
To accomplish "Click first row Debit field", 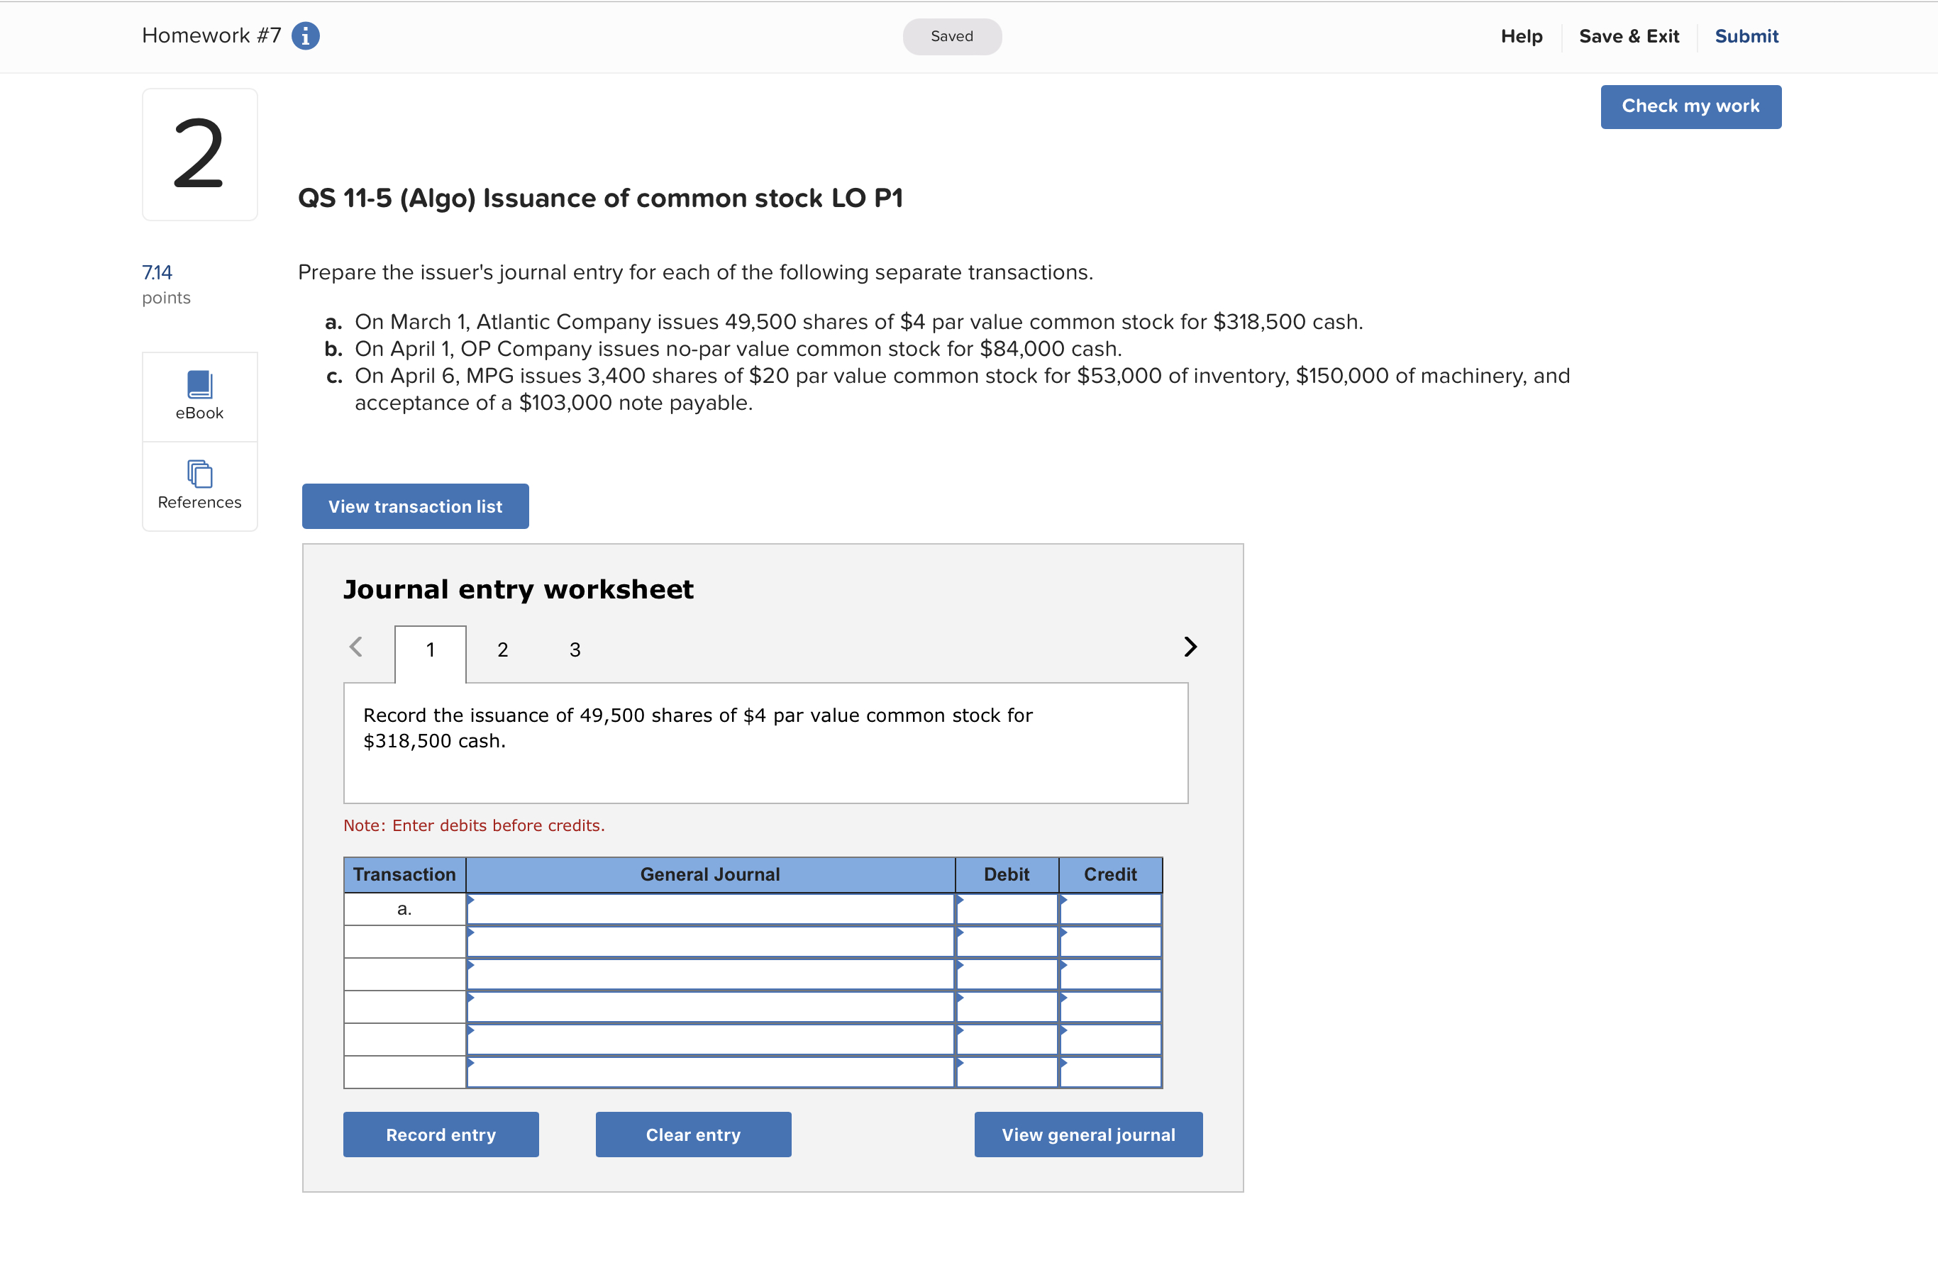I will click(x=1007, y=909).
